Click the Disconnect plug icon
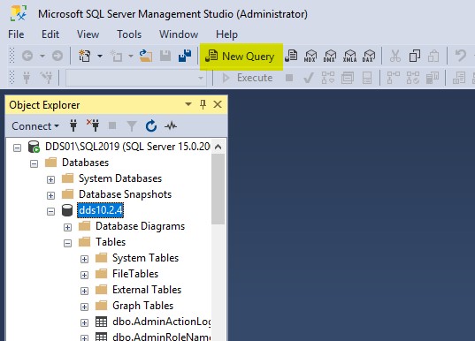This screenshot has width=475, height=341. pos(93,125)
